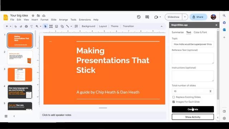The image size is (229, 129).
Task: Undo the last action
Action: (x=15, y=26)
